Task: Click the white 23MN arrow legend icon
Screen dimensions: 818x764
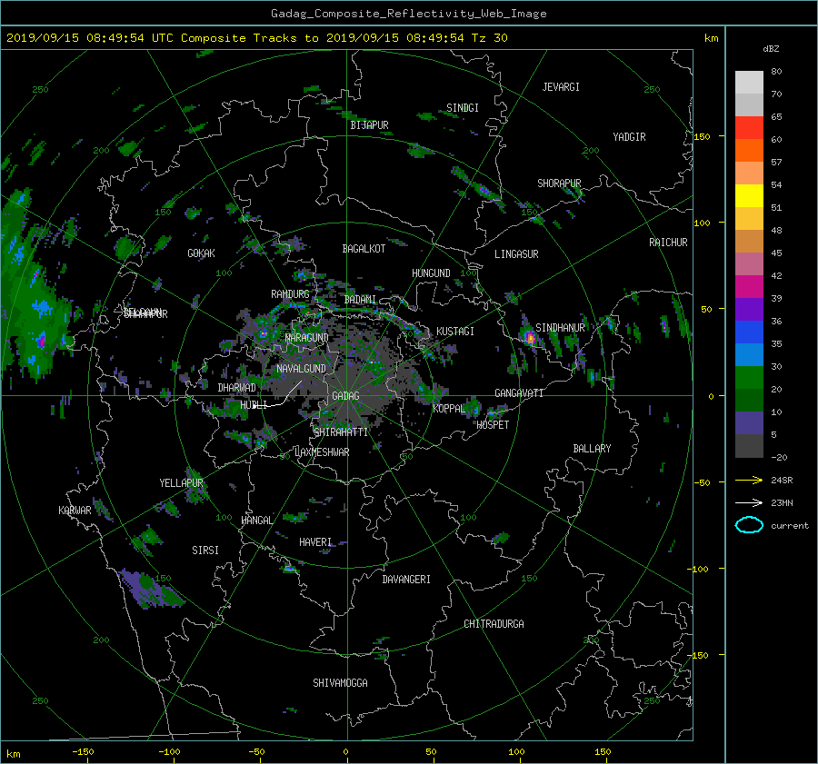Action: (749, 502)
